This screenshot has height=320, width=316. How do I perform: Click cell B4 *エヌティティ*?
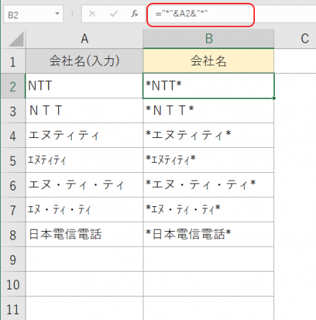click(208, 136)
